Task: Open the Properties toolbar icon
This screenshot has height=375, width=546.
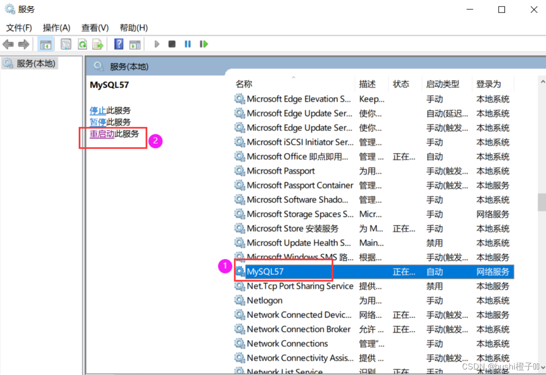Action: click(66, 44)
